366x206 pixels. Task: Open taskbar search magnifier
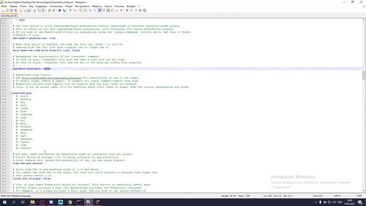(14, 202)
